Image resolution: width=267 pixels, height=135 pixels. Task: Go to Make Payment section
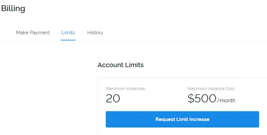(33, 33)
